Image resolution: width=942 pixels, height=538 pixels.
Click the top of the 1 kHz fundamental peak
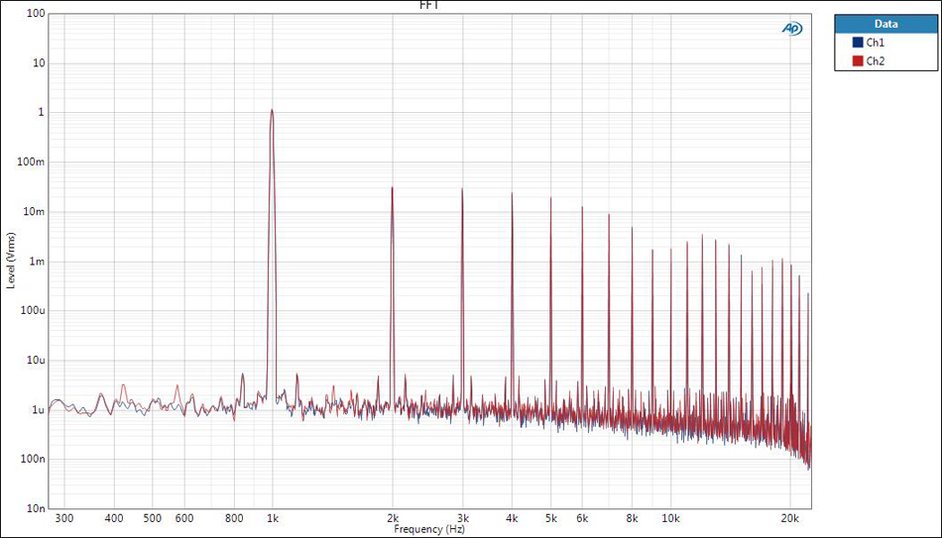(x=272, y=110)
